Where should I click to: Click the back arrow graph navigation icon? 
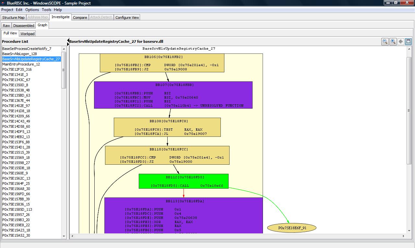pyautogui.click(x=401, y=41)
